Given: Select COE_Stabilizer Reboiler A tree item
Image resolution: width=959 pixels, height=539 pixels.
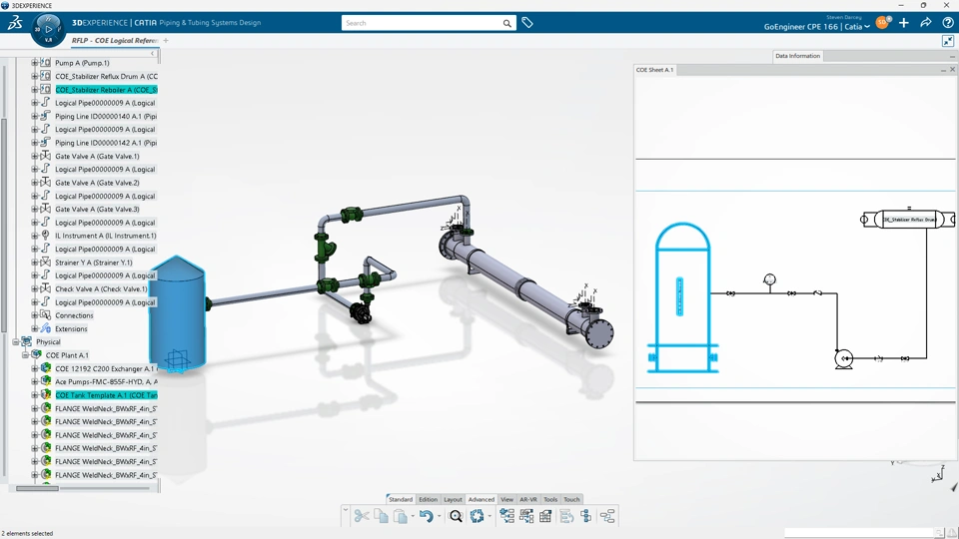Looking at the screenshot, I should point(107,89).
